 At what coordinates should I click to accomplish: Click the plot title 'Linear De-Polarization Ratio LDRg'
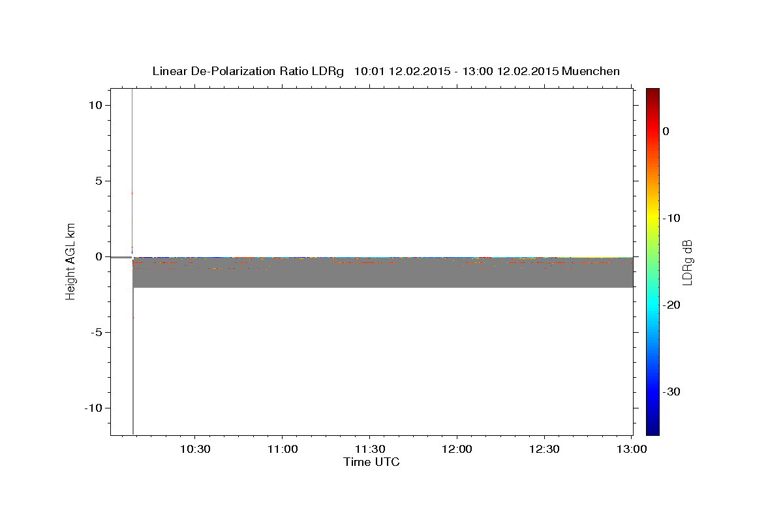point(248,71)
